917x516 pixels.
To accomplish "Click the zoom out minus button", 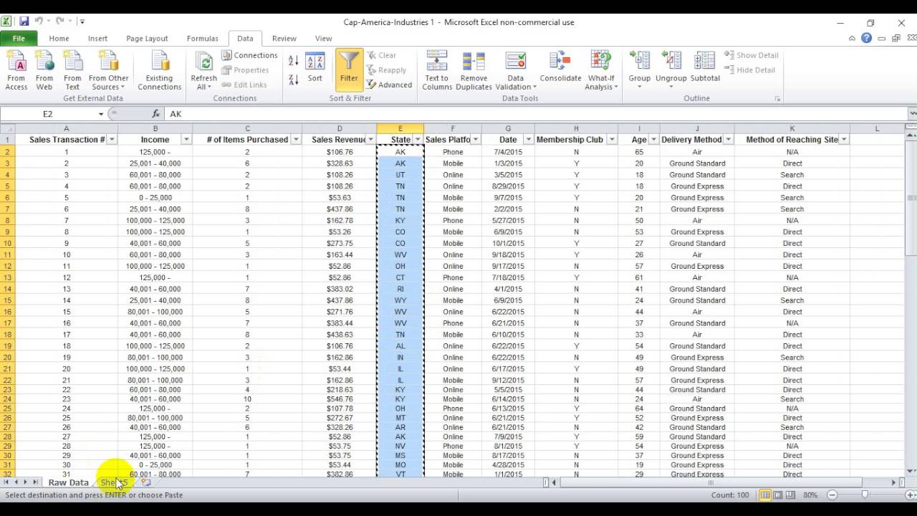I will (x=832, y=495).
